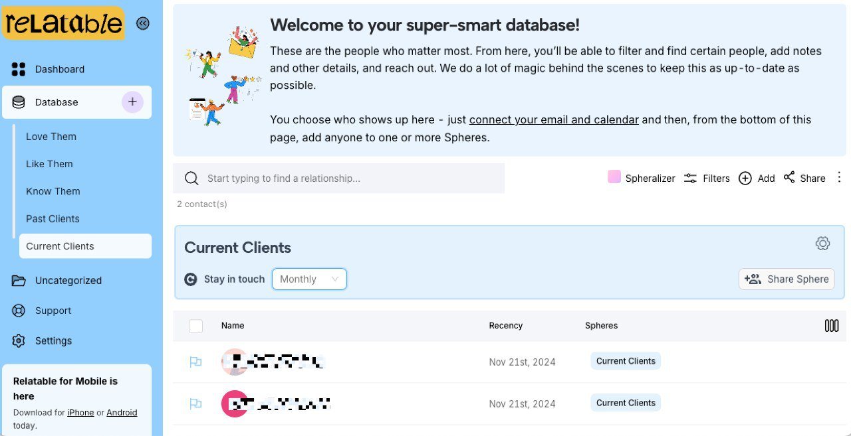Click the relationship search field
The height and width of the screenshot is (436, 851).
[x=339, y=179]
